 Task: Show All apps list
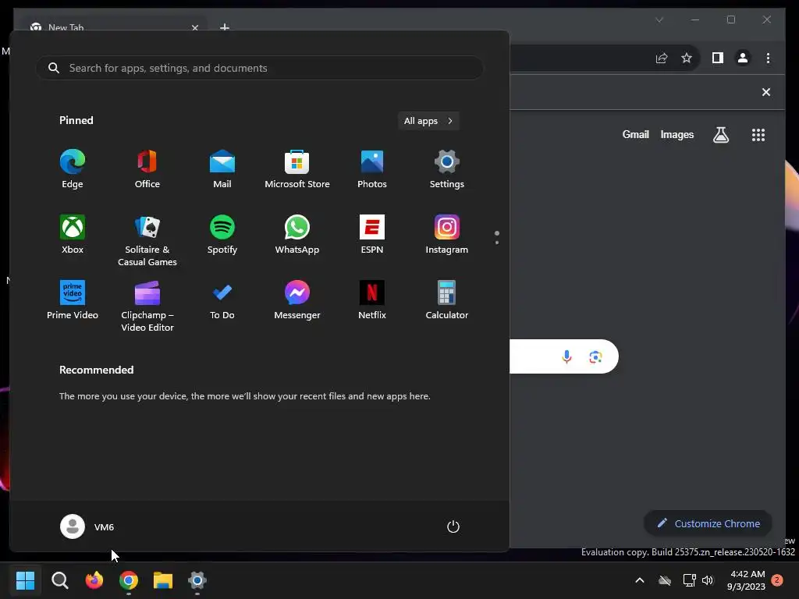pyautogui.click(x=428, y=121)
